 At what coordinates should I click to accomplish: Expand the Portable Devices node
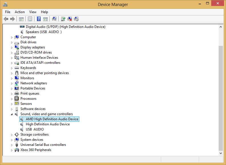click(x=12, y=89)
